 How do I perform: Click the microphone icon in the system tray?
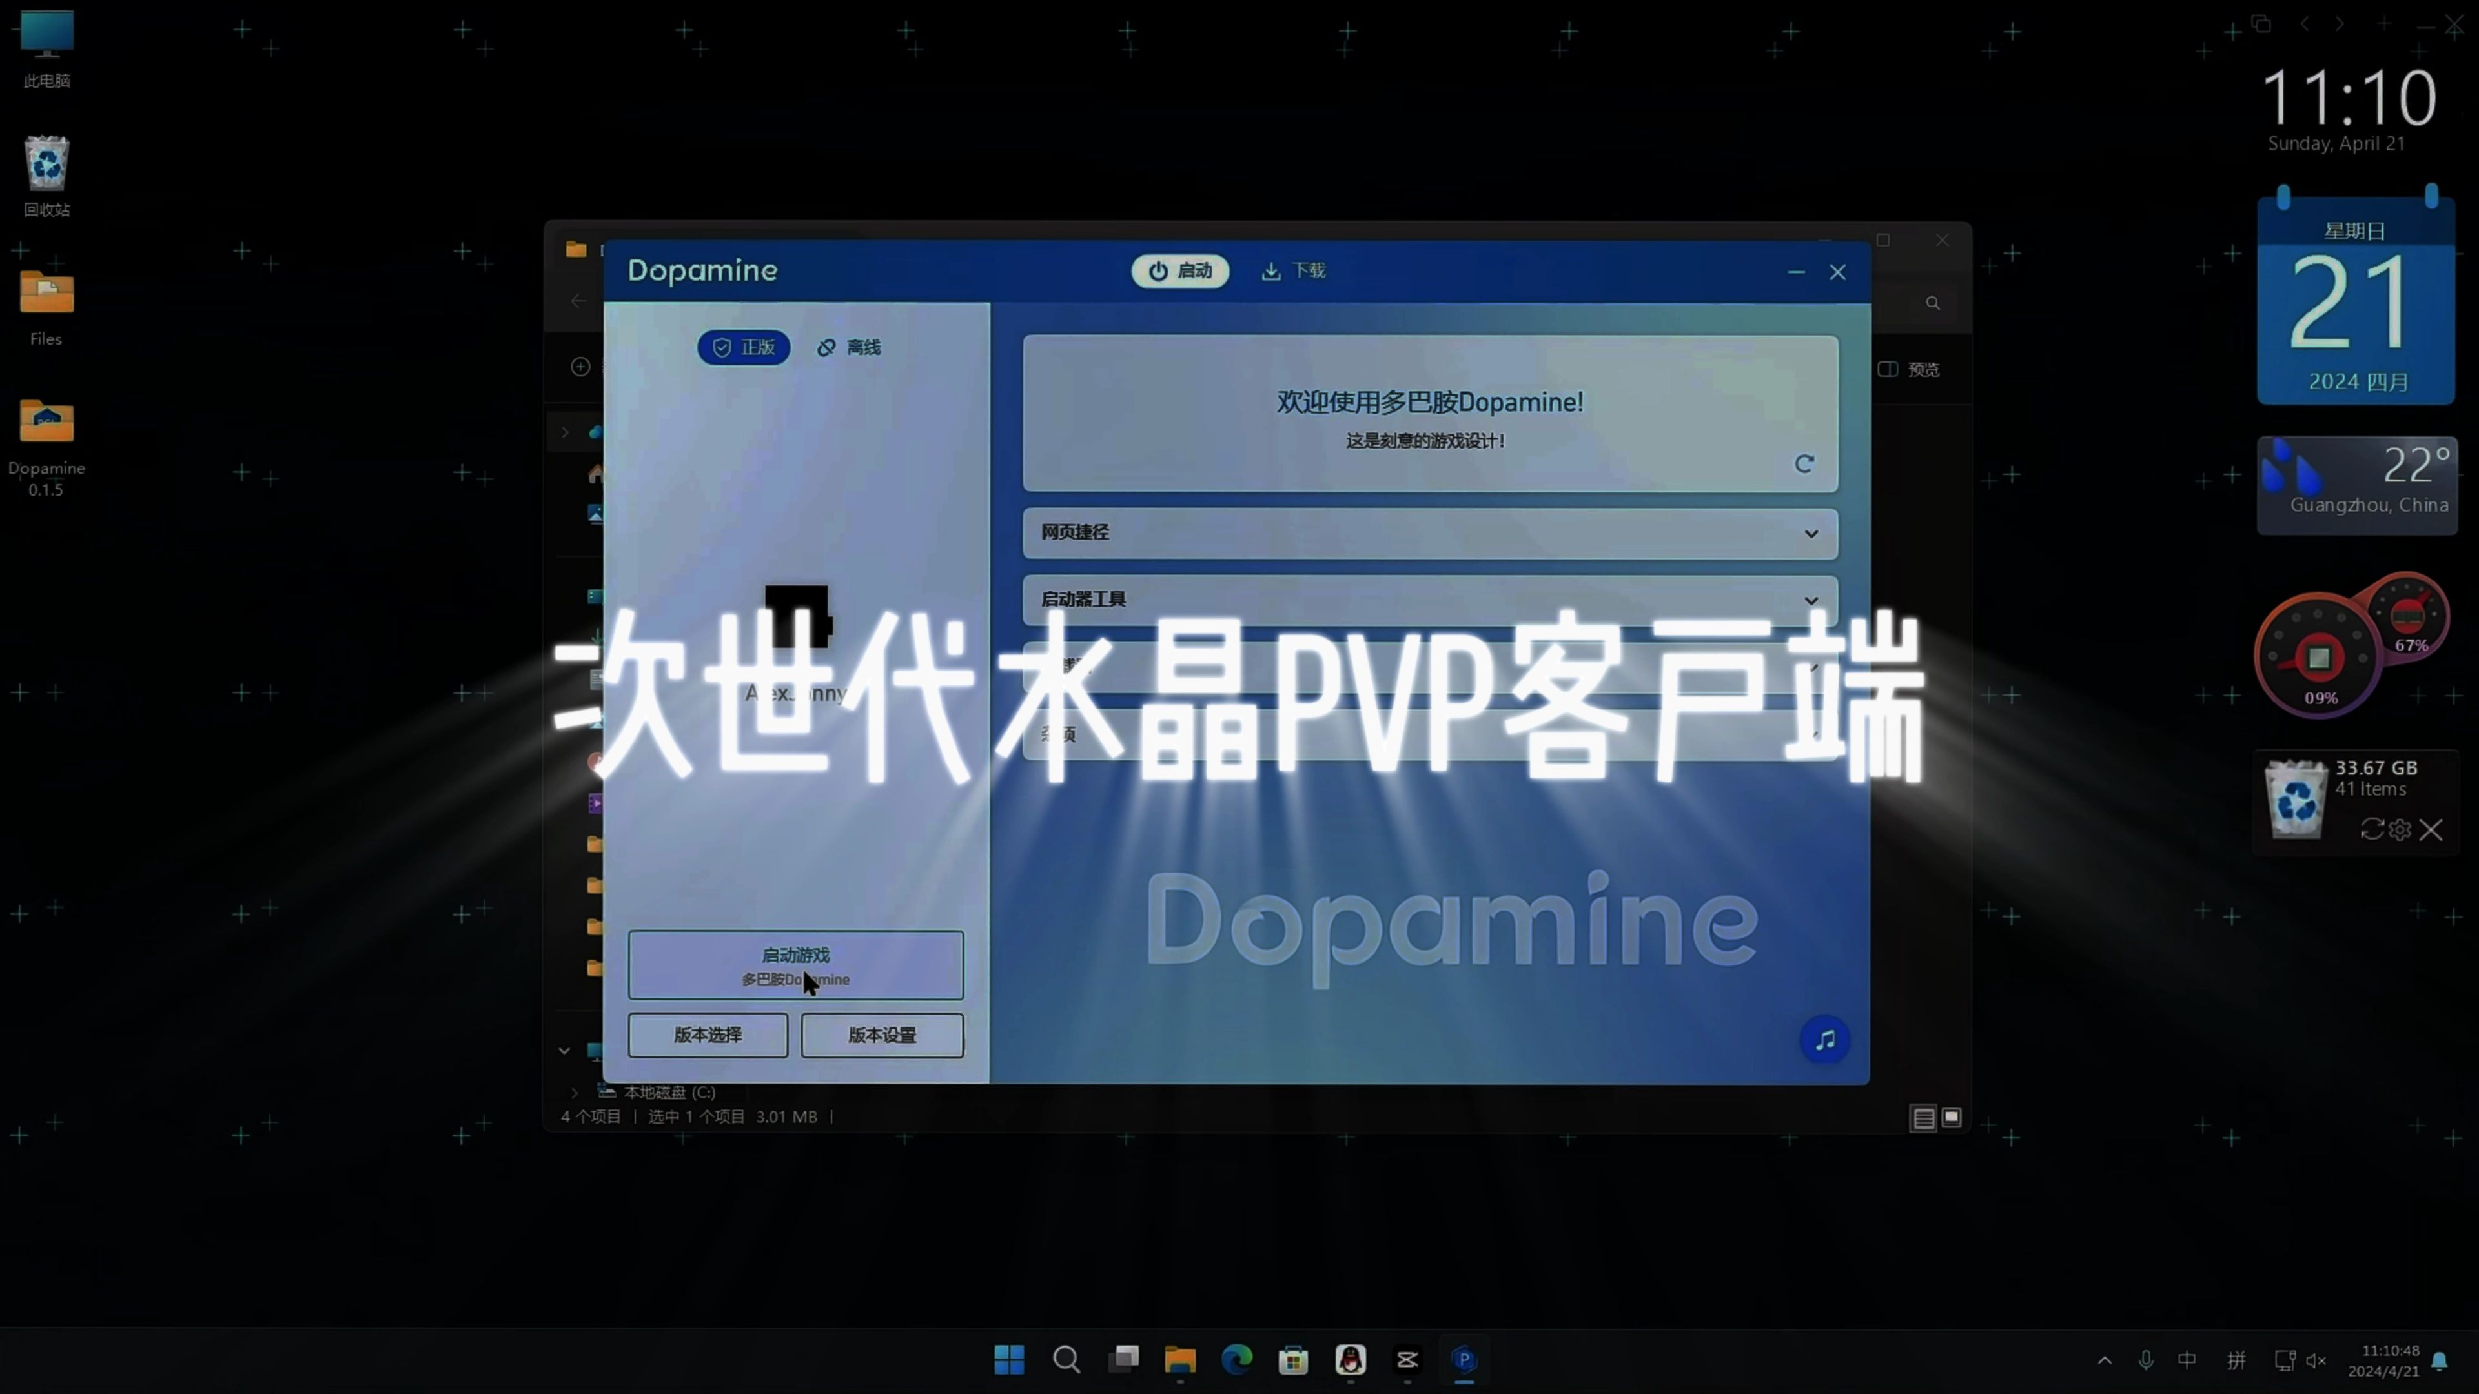(x=2146, y=1360)
